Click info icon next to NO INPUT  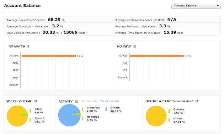point(134,46)
